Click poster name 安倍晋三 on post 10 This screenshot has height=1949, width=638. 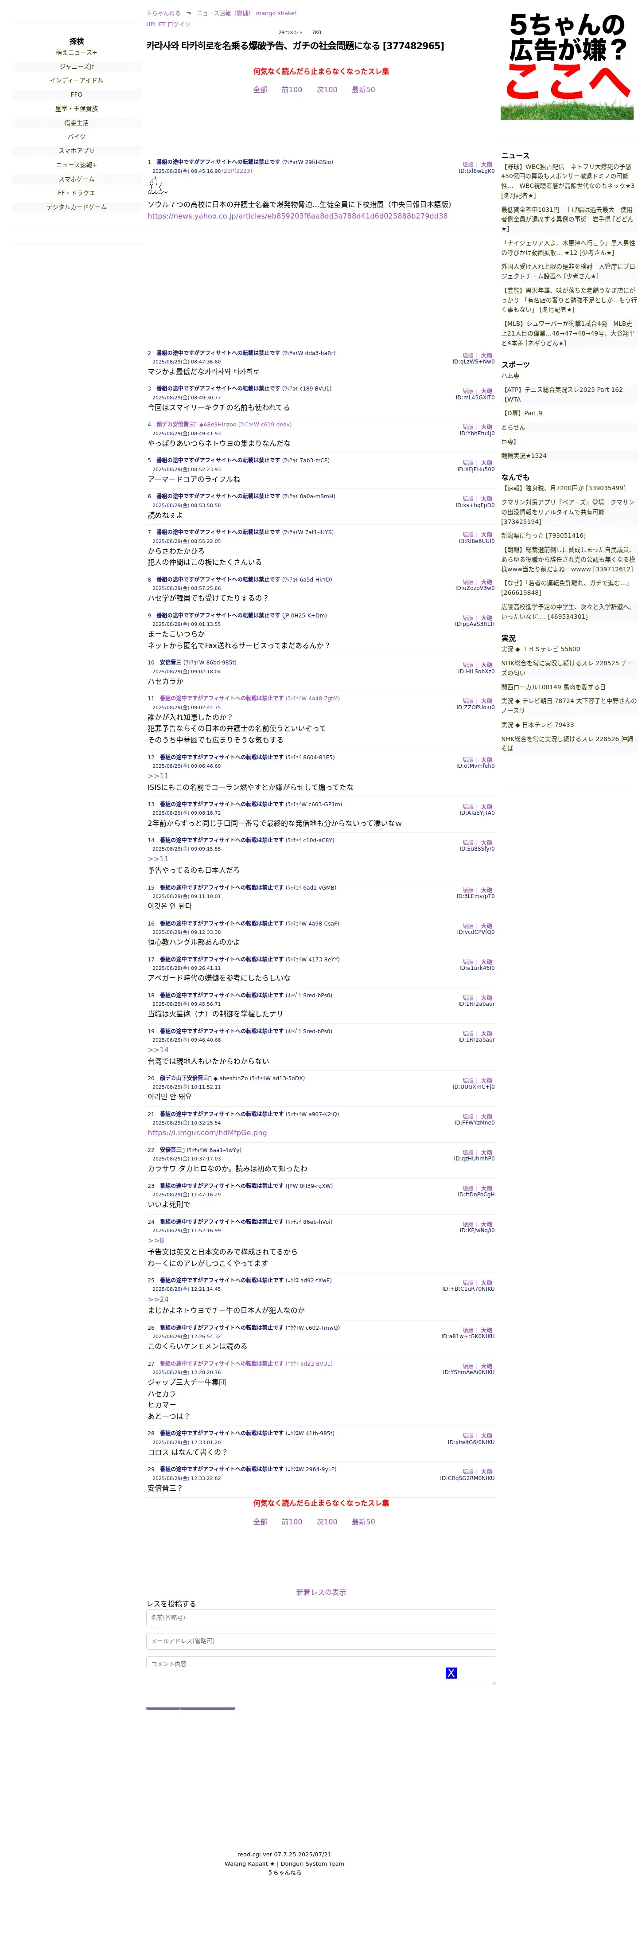[170, 662]
